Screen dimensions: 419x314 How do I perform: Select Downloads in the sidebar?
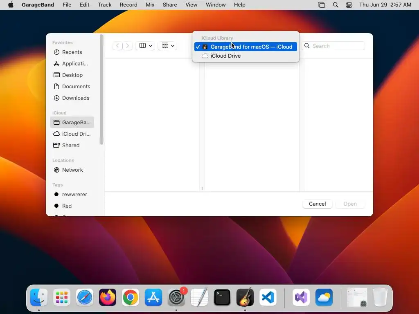72,98
